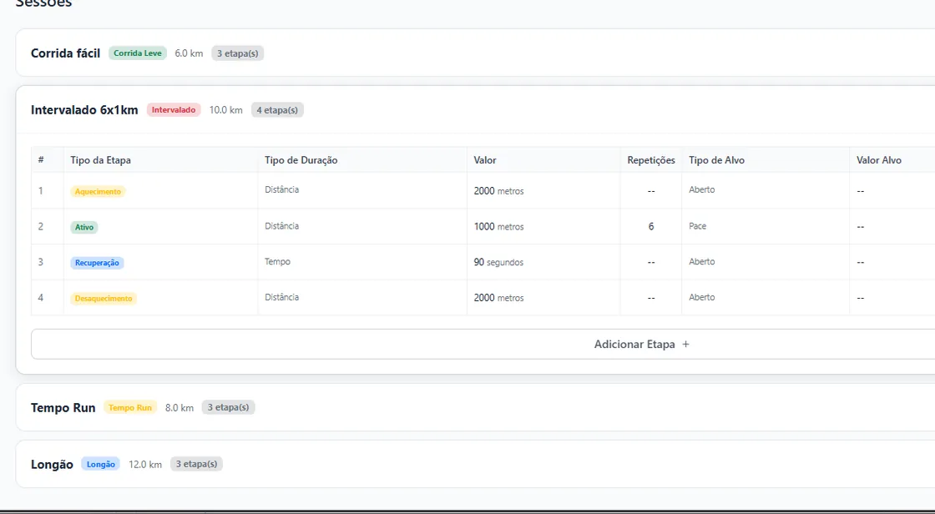The width and height of the screenshot is (935, 514).
Task: Click the 6.0 km distance text
Action: [x=189, y=53]
